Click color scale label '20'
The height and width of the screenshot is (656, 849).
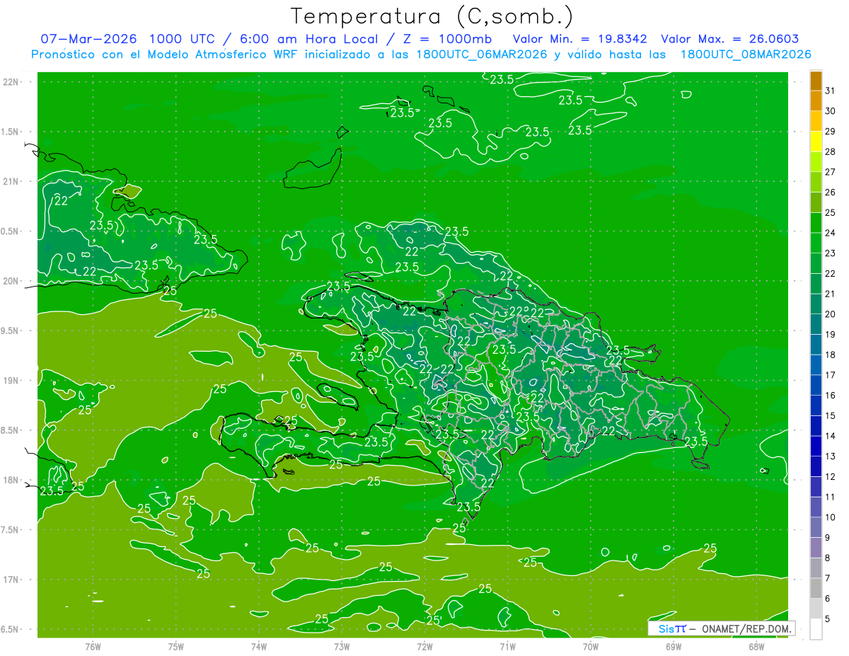coord(831,314)
